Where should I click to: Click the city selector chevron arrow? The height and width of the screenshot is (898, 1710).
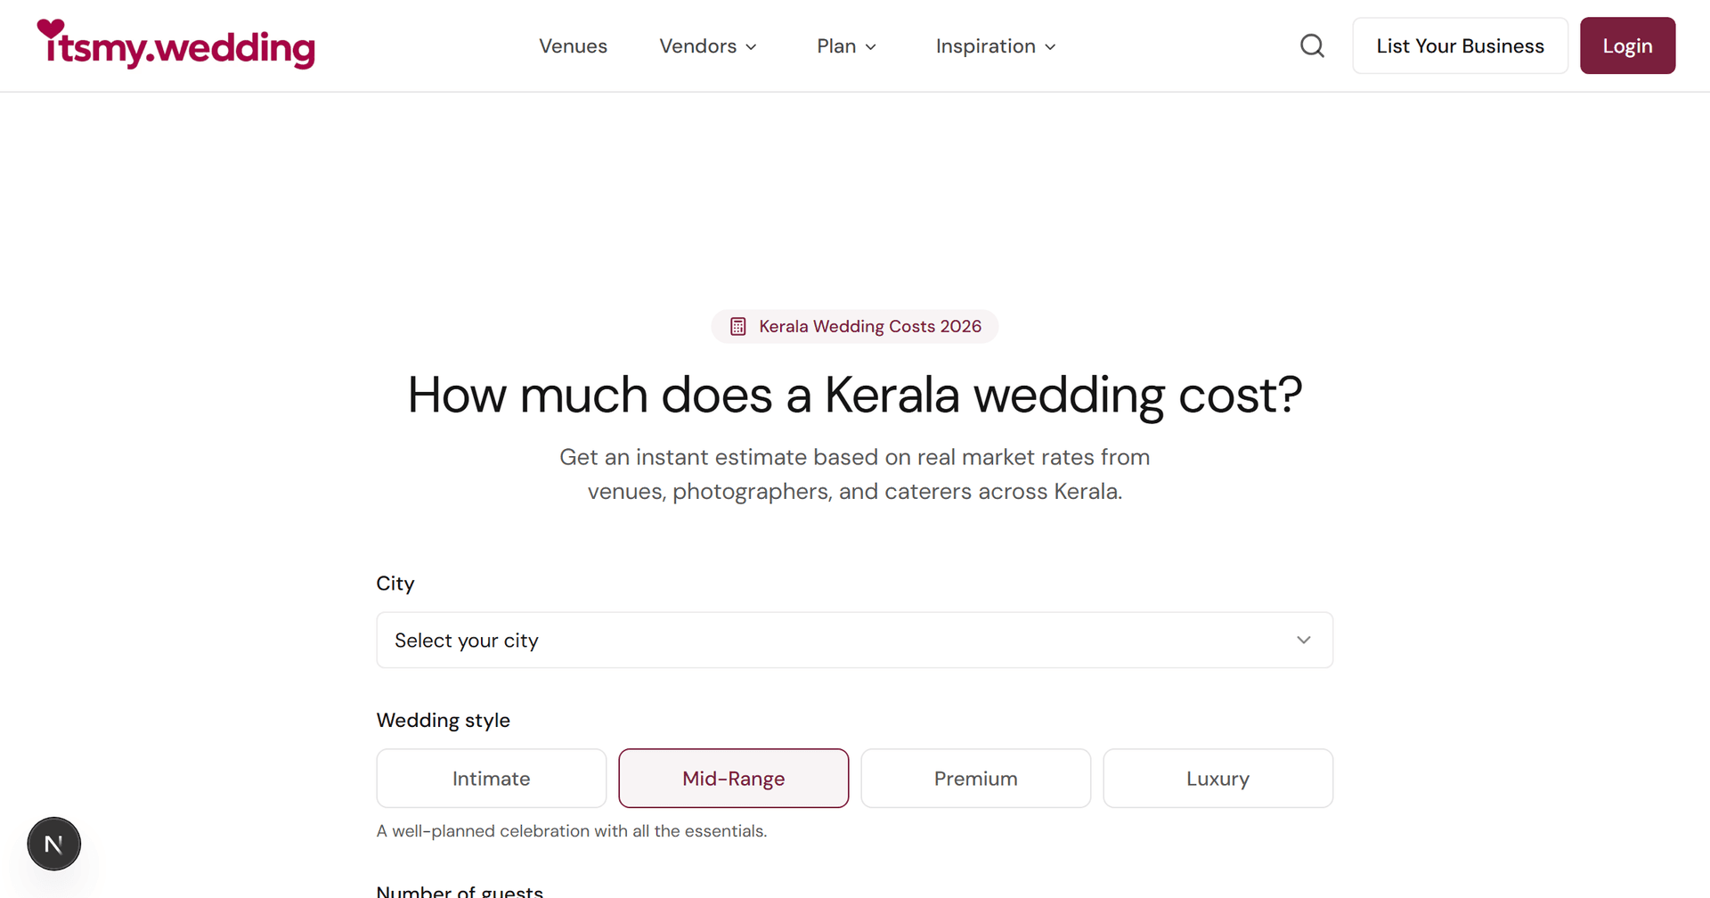tap(1303, 640)
